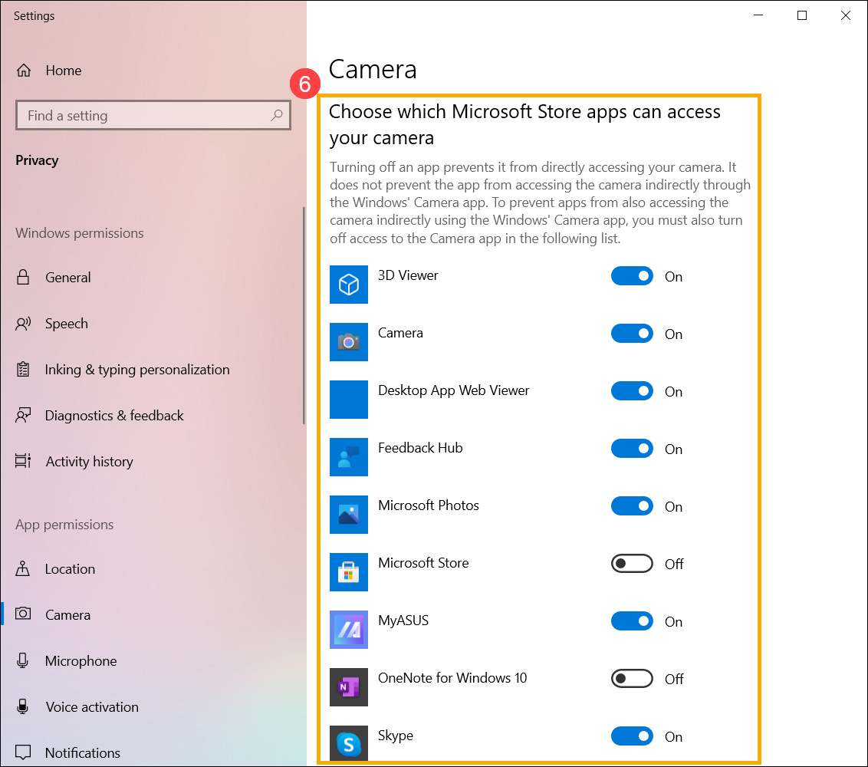The width and height of the screenshot is (868, 767).
Task: Go to Settings Home
Action: coord(153,71)
